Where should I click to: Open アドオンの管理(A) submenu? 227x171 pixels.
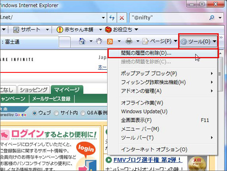[163, 91]
